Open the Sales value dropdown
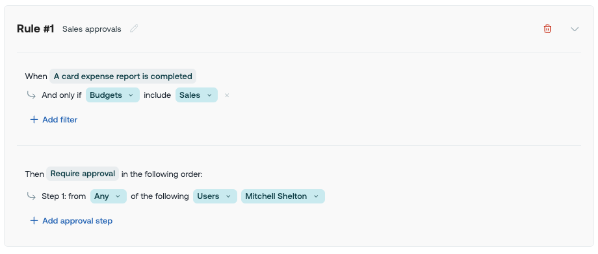The height and width of the screenshot is (254, 598). coord(196,95)
